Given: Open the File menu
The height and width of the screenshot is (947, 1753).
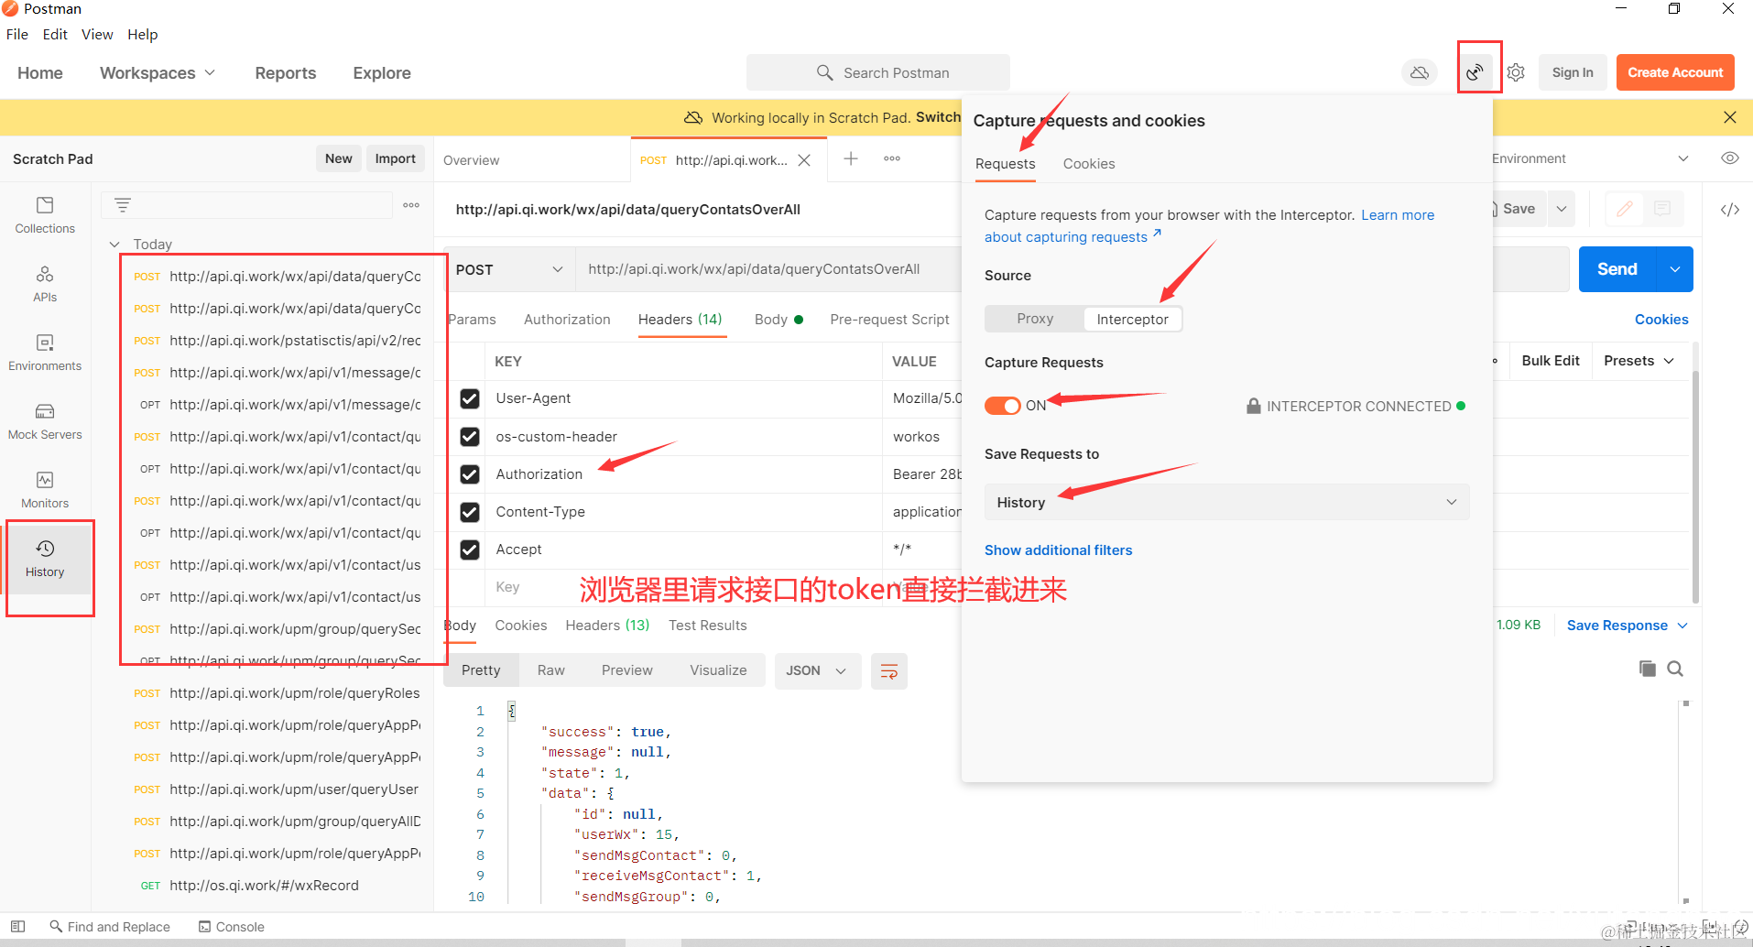Looking at the screenshot, I should (x=17, y=35).
